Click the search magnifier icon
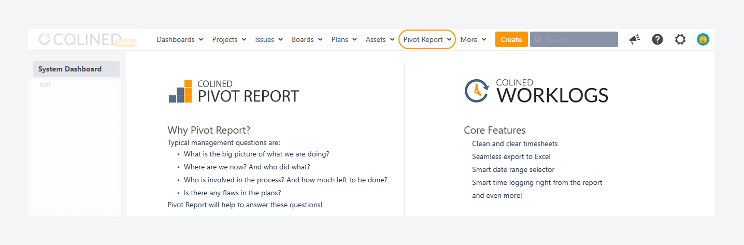 (x=538, y=39)
